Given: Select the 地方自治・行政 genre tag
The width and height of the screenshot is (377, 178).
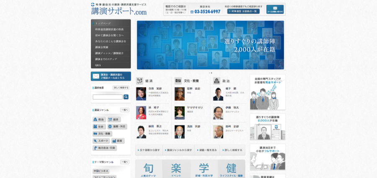Looking at the screenshot, I should coord(105,148).
